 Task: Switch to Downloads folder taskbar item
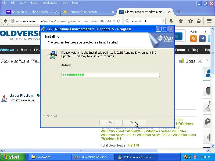click(x=50, y=157)
